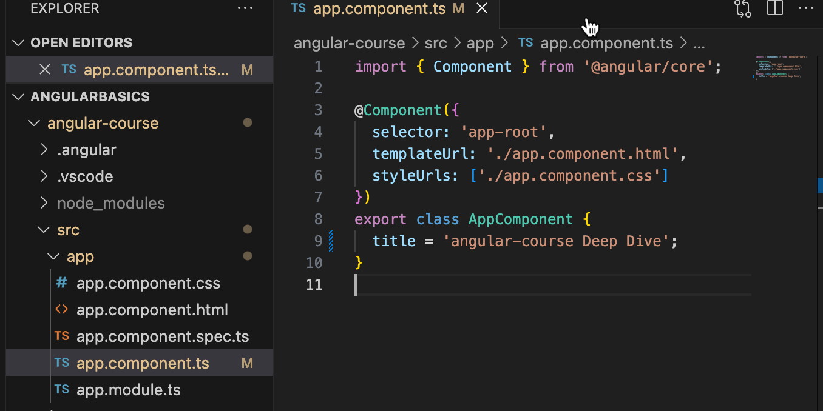Close app.component.ts in Open Editors list
The width and height of the screenshot is (823, 411).
44,70
